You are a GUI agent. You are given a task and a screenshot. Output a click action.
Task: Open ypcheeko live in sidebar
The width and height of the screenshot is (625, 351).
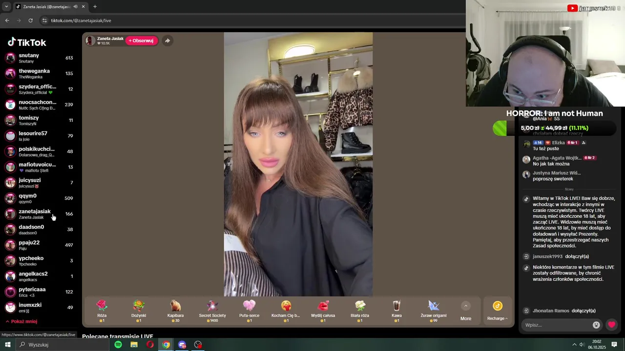click(39, 261)
